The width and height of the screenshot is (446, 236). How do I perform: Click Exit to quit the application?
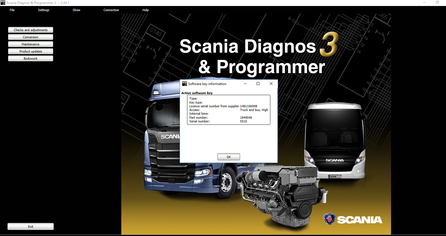pos(30,226)
